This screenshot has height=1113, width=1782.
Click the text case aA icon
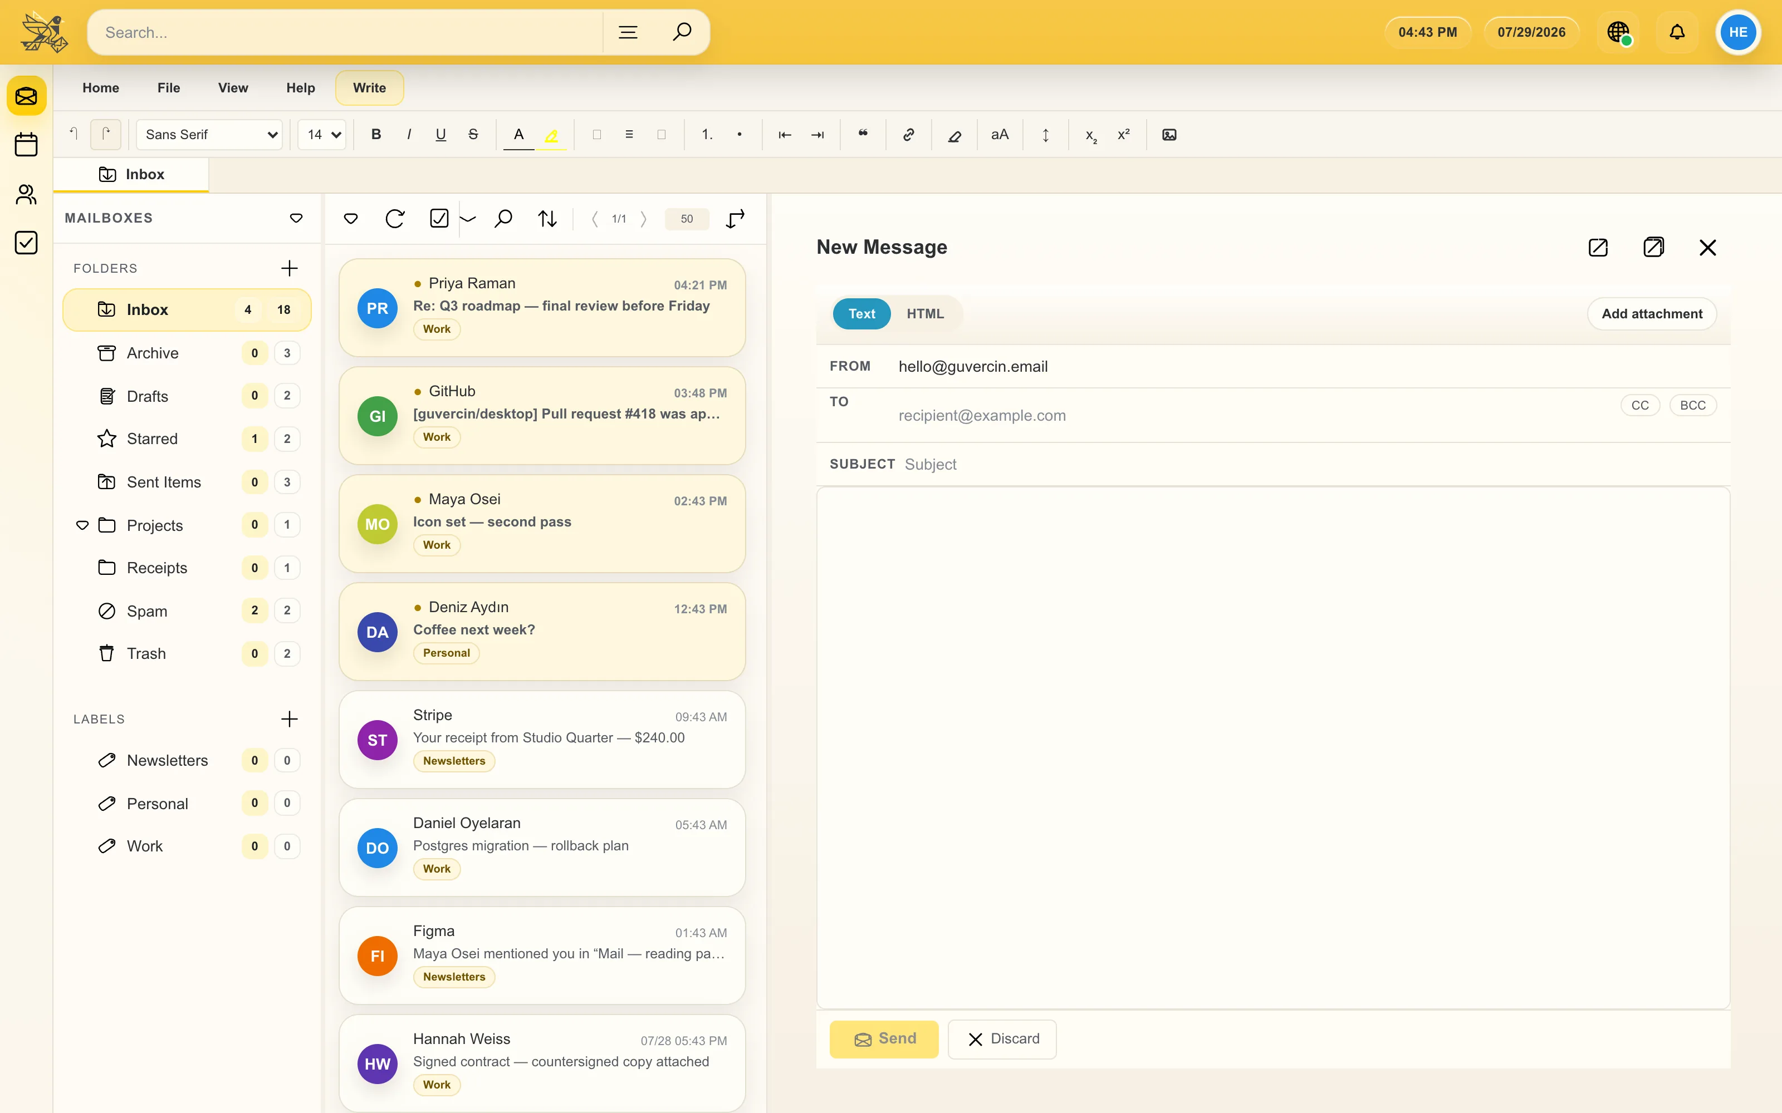click(x=1000, y=134)
